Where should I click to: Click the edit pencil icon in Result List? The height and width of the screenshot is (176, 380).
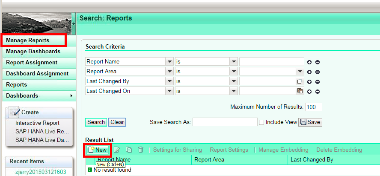[117, 150]
